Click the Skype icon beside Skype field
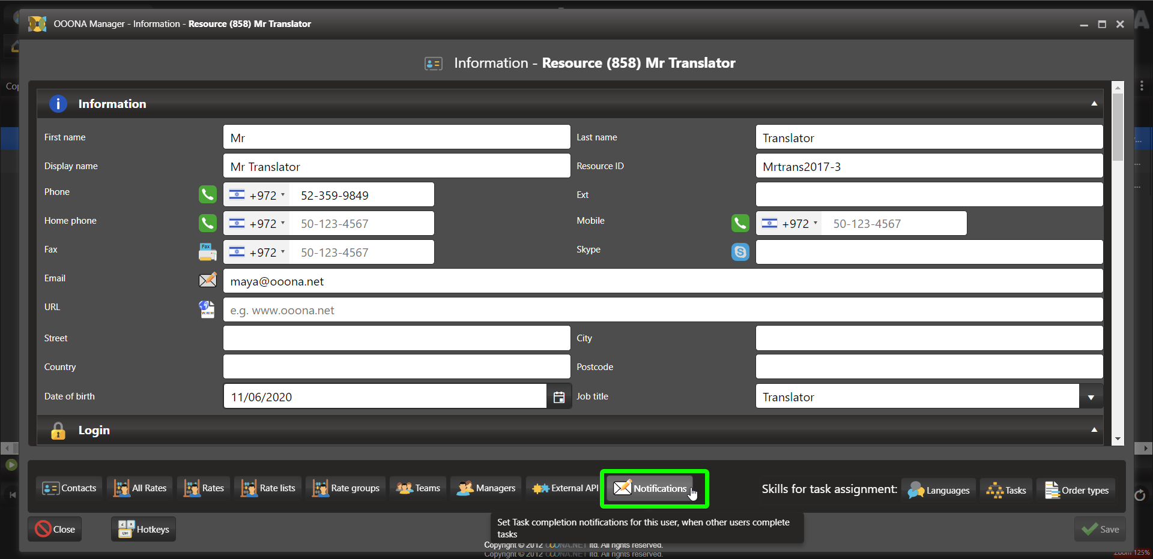 (740, 252)
